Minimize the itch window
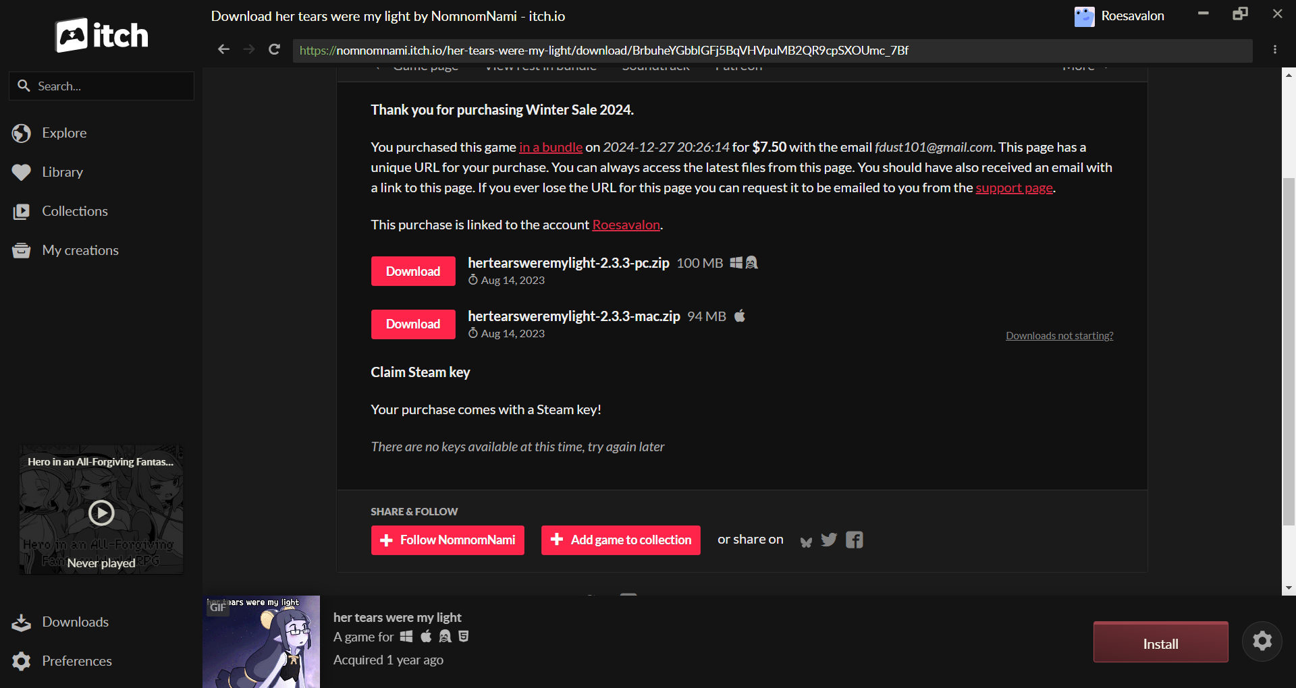This screenshot has height=688, width=1296. coord(1204,13)
